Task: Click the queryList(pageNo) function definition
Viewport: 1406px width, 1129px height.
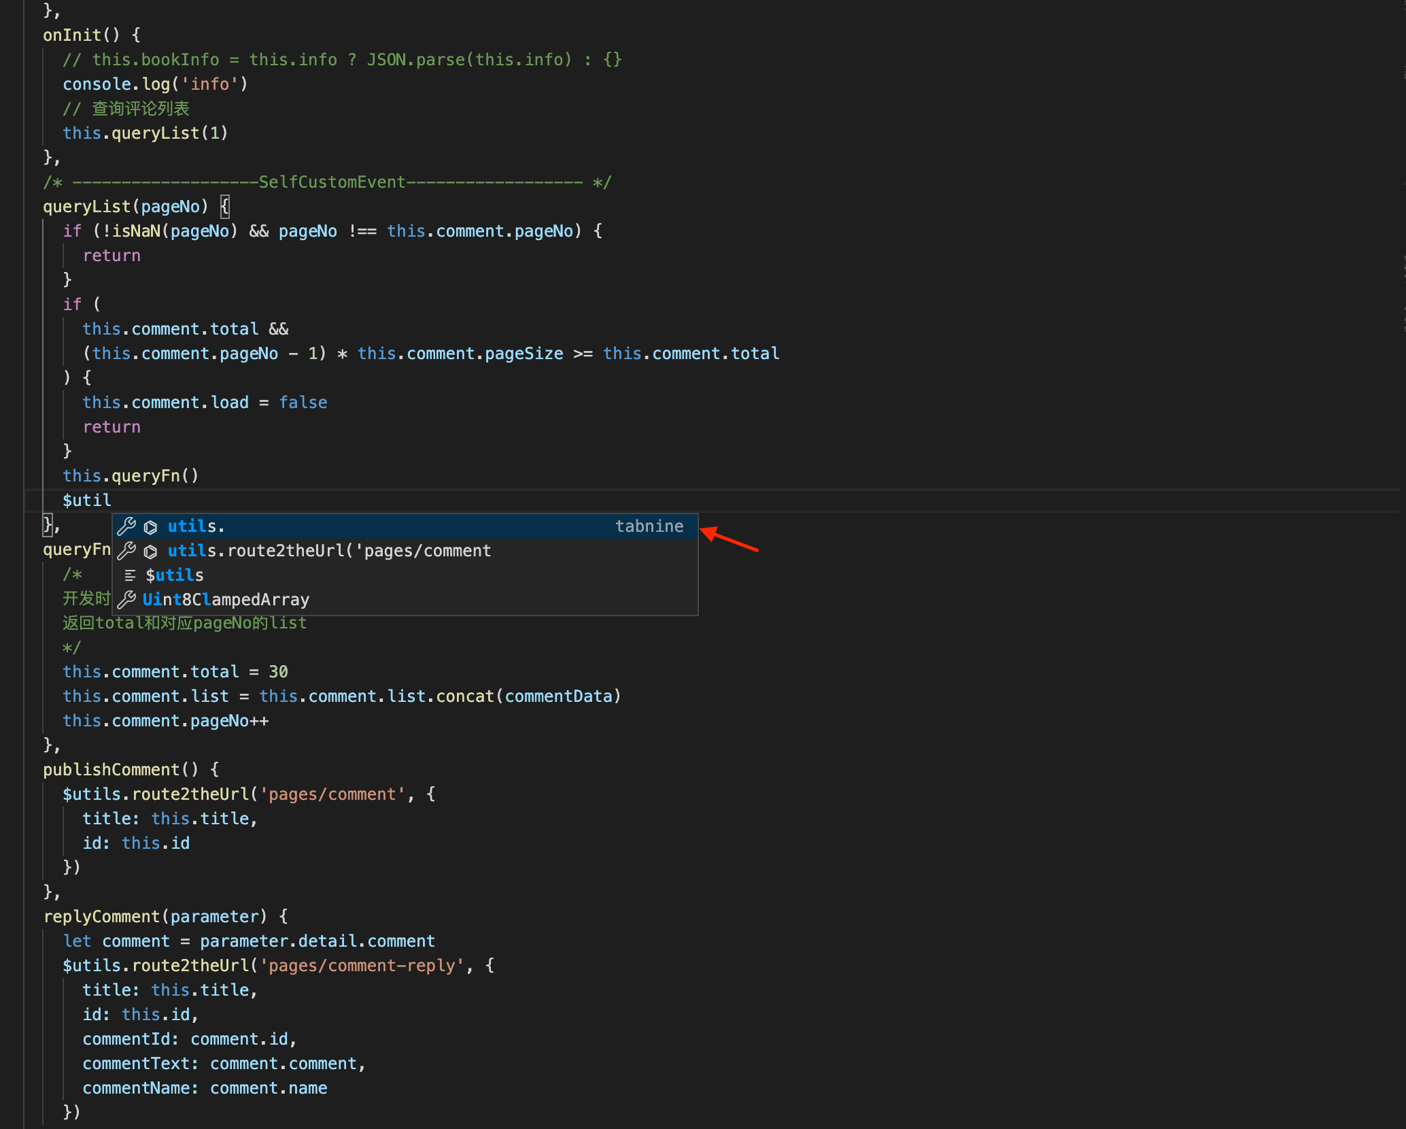Action: tap(126, 207)
